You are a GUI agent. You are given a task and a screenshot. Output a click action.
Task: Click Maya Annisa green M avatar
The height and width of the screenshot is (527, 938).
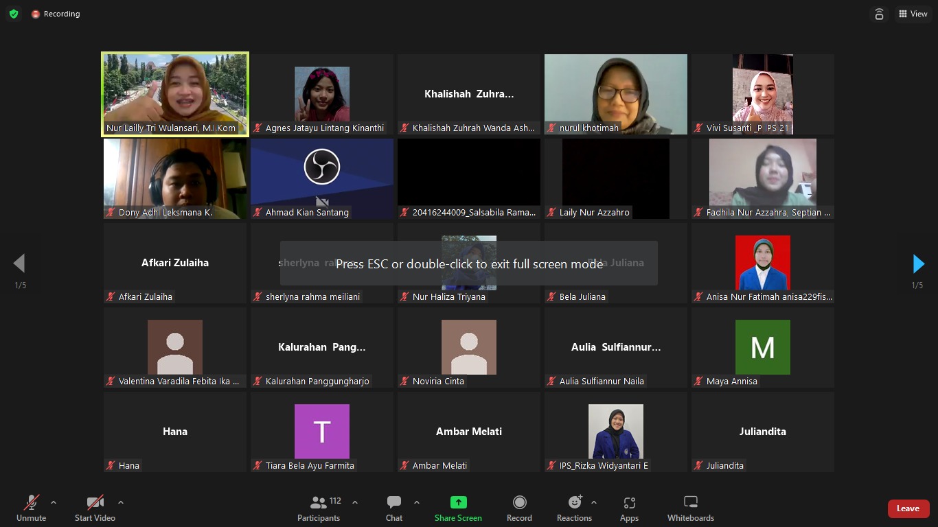pyautogui.click(x=763, y=347)
